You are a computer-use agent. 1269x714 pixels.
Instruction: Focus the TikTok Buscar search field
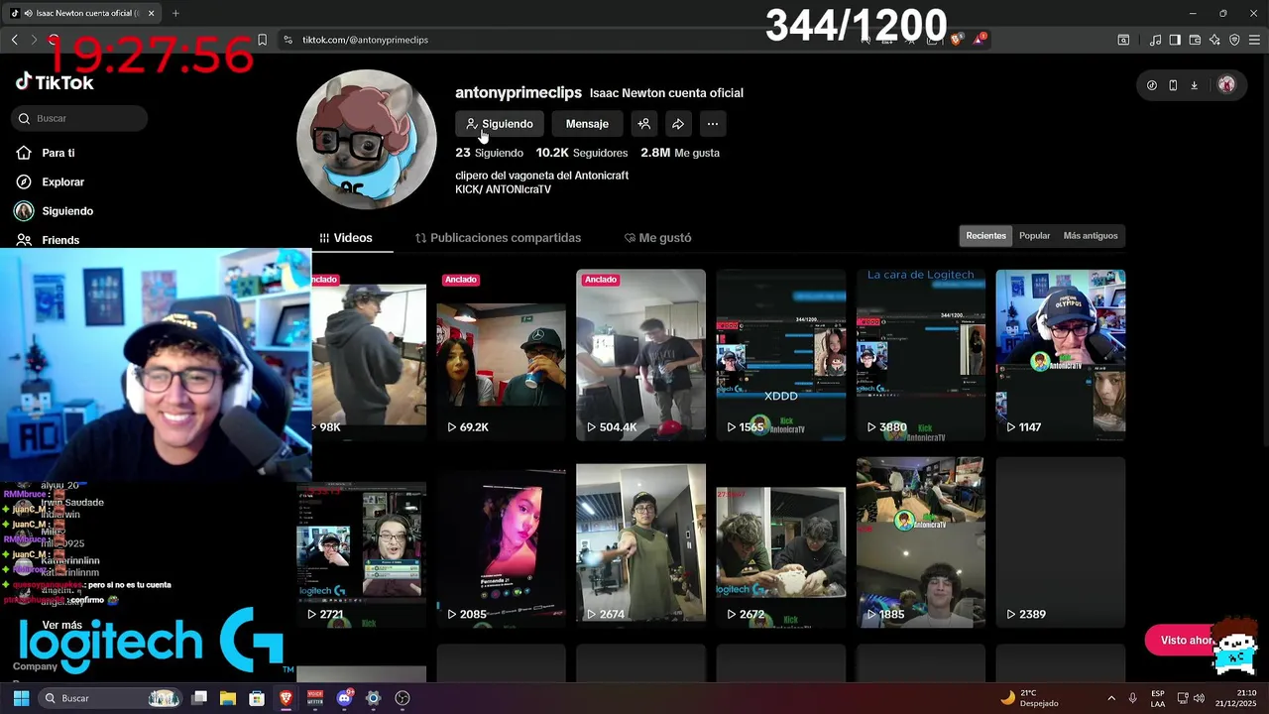point(79,118)
